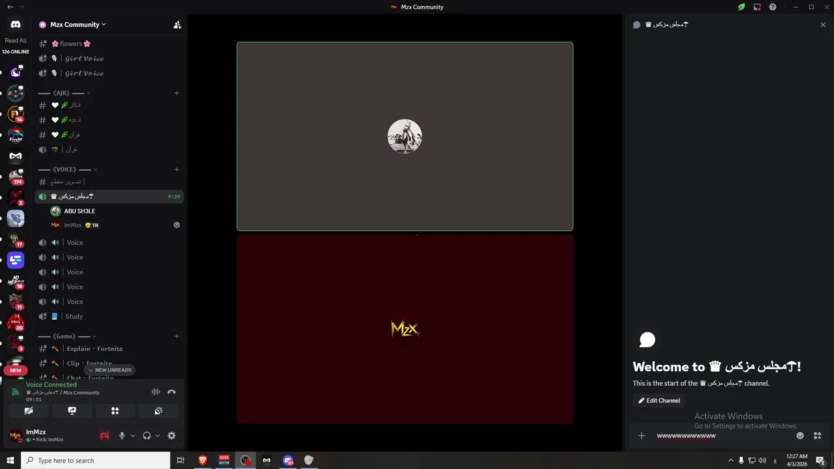Open chat bubble icon in side panel header
The image size is (834, 469).
coord(637,25)
